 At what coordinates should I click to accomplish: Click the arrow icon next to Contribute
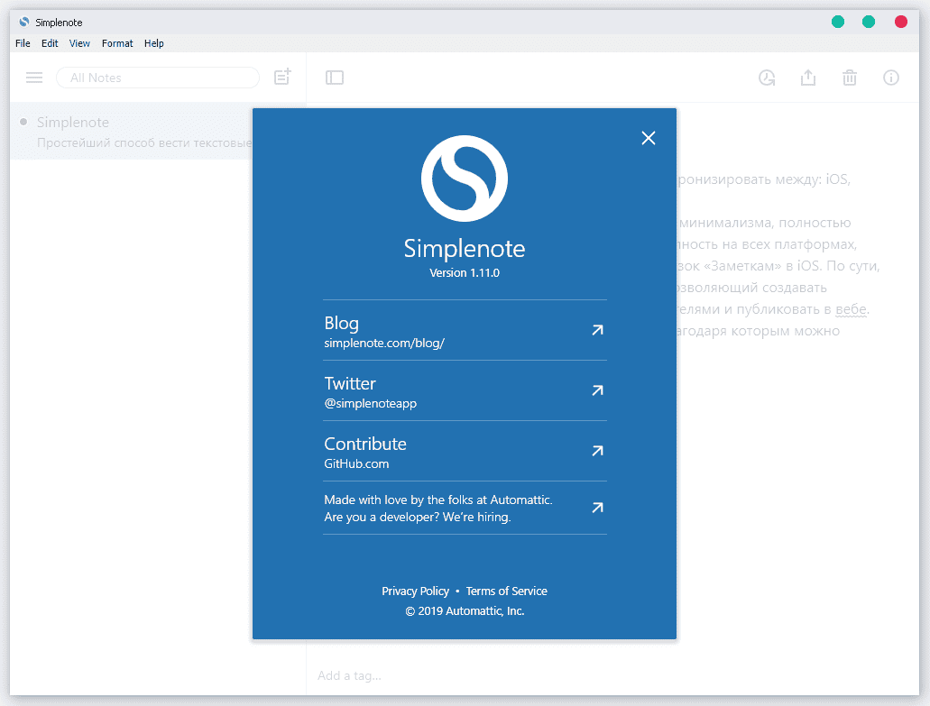pyautogui.click(x=597, y=451)
